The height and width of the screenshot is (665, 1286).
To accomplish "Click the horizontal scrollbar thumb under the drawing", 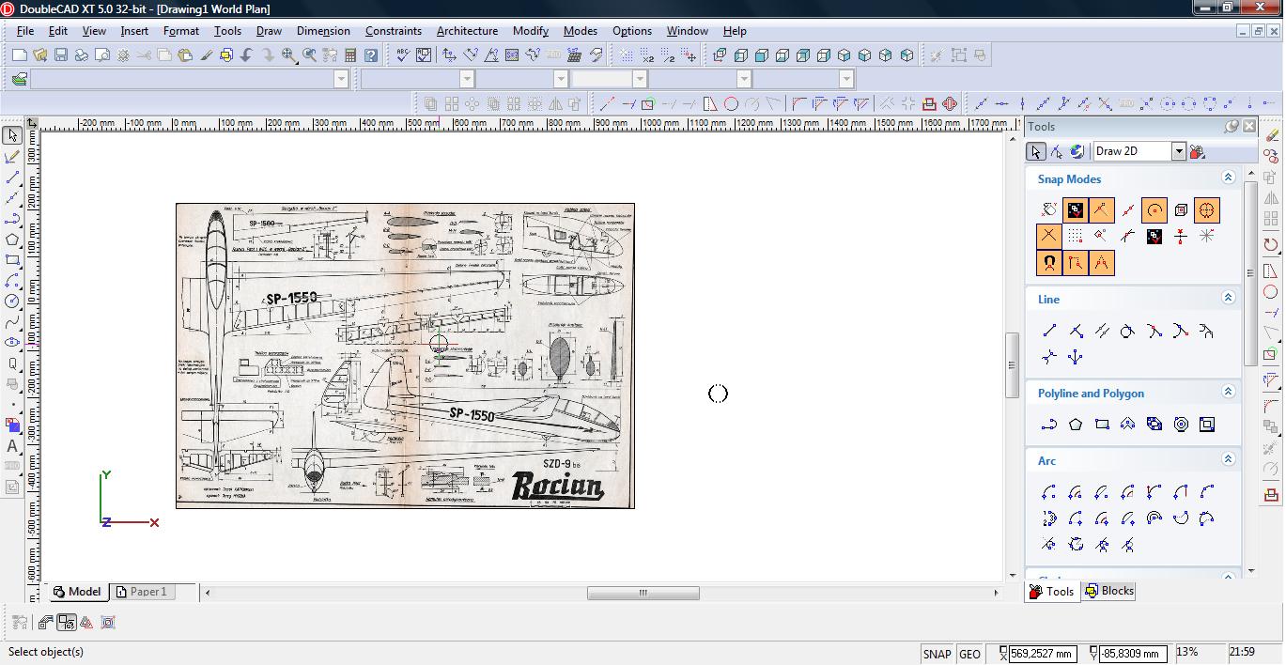I will pos(643,593).
